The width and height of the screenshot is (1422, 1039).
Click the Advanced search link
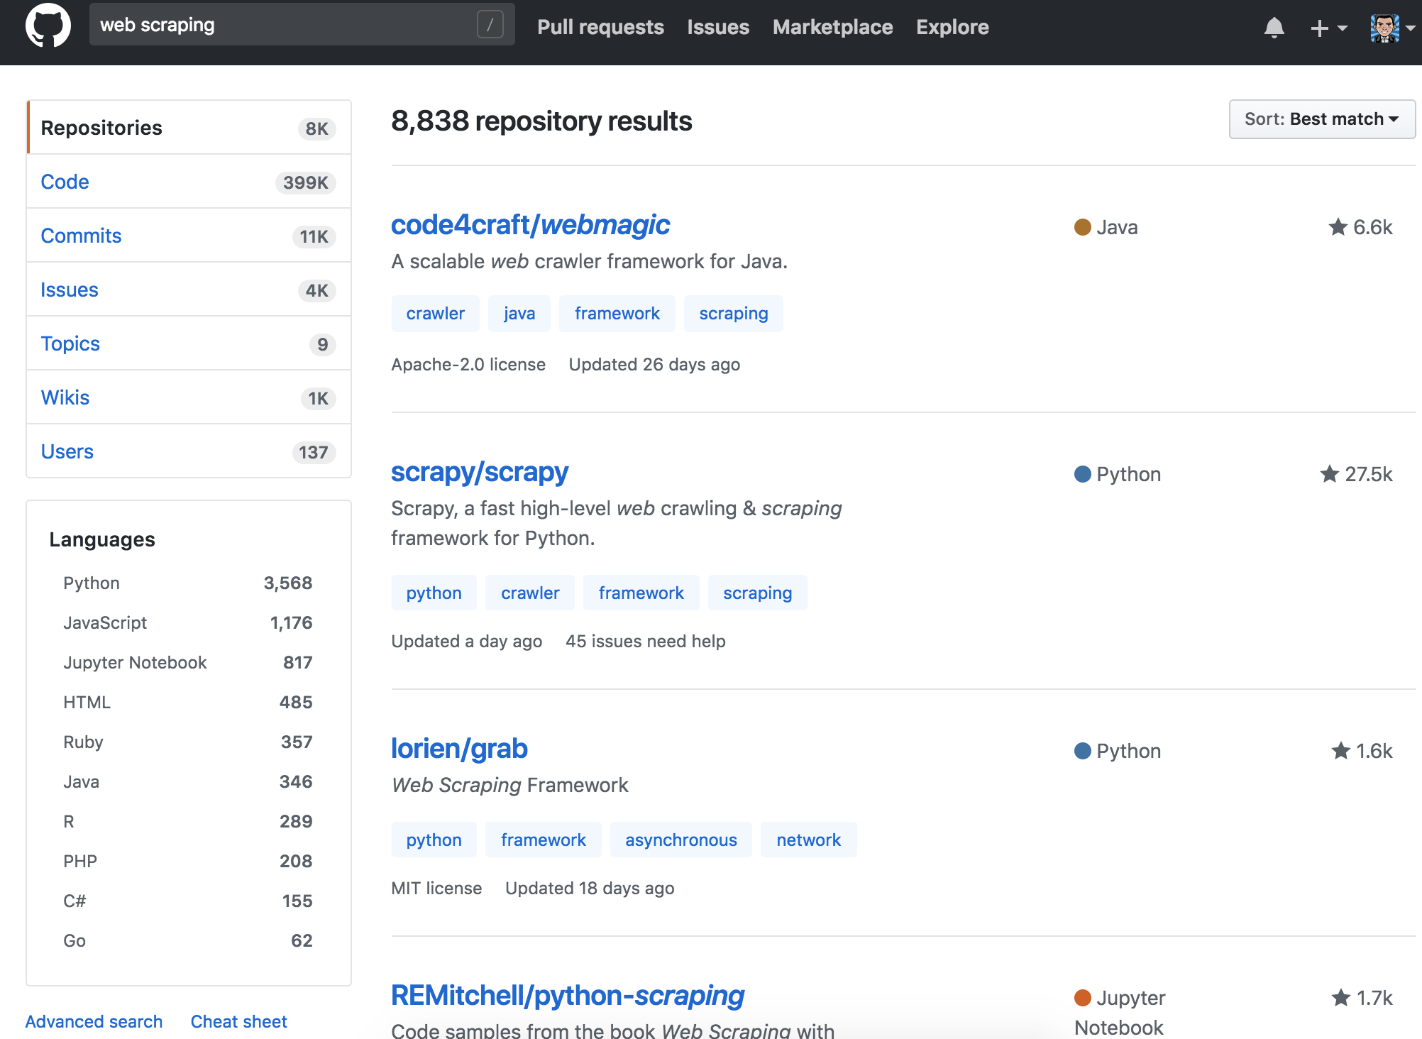(x=94, y=1021)
